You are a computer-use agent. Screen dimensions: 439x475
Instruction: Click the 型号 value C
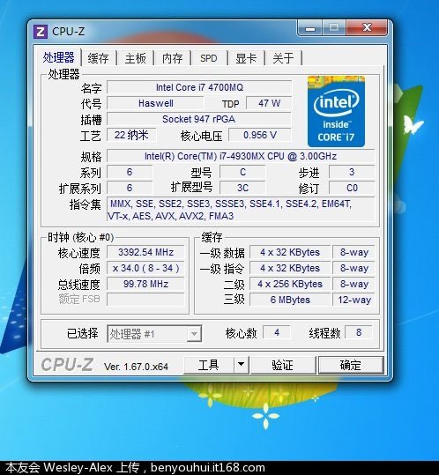click(x=242, y=172)
